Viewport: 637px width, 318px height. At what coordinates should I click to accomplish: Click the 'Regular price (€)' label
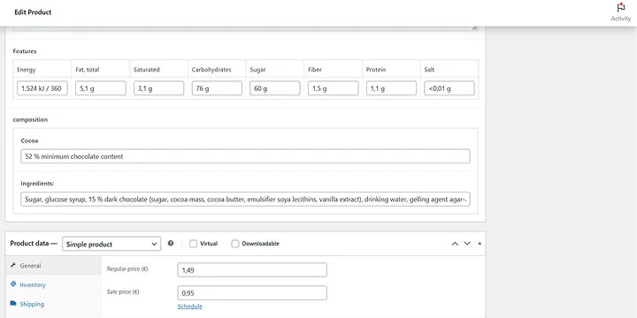pos(127,269)
